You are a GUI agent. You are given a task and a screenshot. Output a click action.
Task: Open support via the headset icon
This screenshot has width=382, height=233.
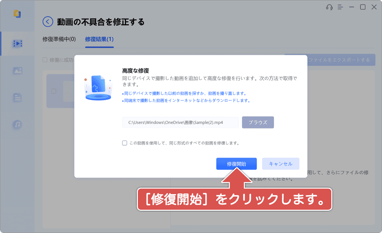click(x=330, y=7)
